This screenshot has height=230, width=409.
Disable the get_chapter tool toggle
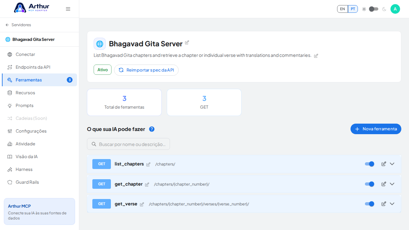point(369,184)
